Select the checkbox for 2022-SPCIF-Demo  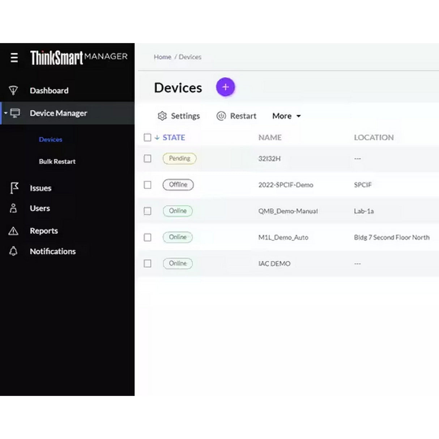point(148,185)
